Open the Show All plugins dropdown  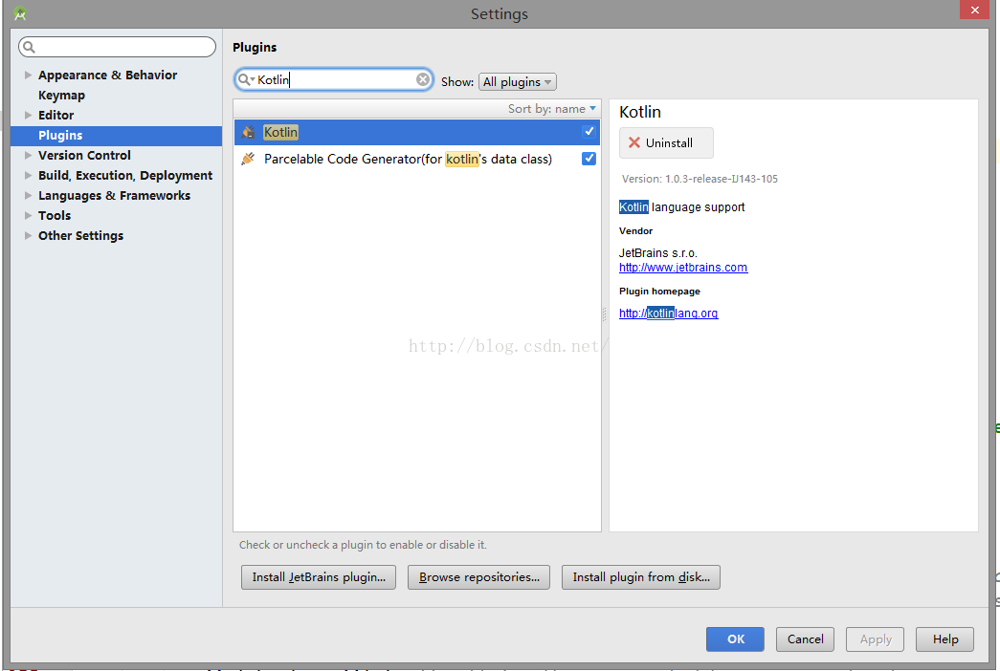coord(517,81)
